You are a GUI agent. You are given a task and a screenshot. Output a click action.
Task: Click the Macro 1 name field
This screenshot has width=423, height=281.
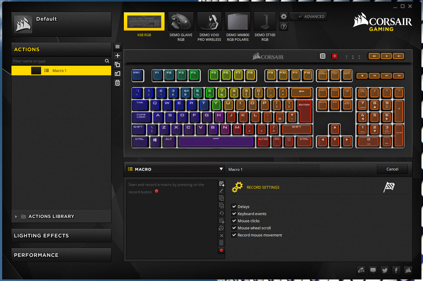(x=273, y=169)
